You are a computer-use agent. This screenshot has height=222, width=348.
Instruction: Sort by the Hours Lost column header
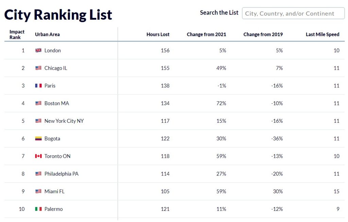[x=158, y=34]
